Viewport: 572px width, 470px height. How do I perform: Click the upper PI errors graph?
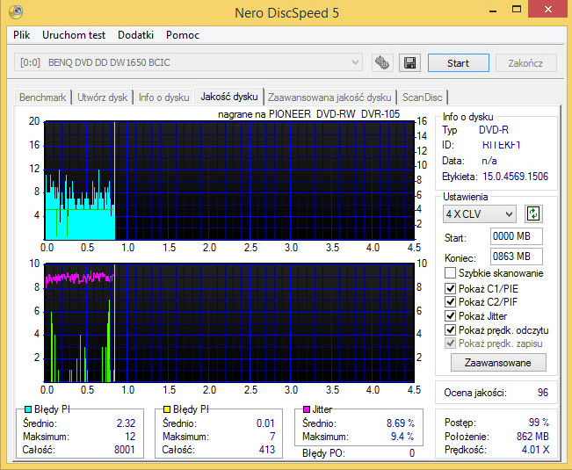[x=229, y=180]
